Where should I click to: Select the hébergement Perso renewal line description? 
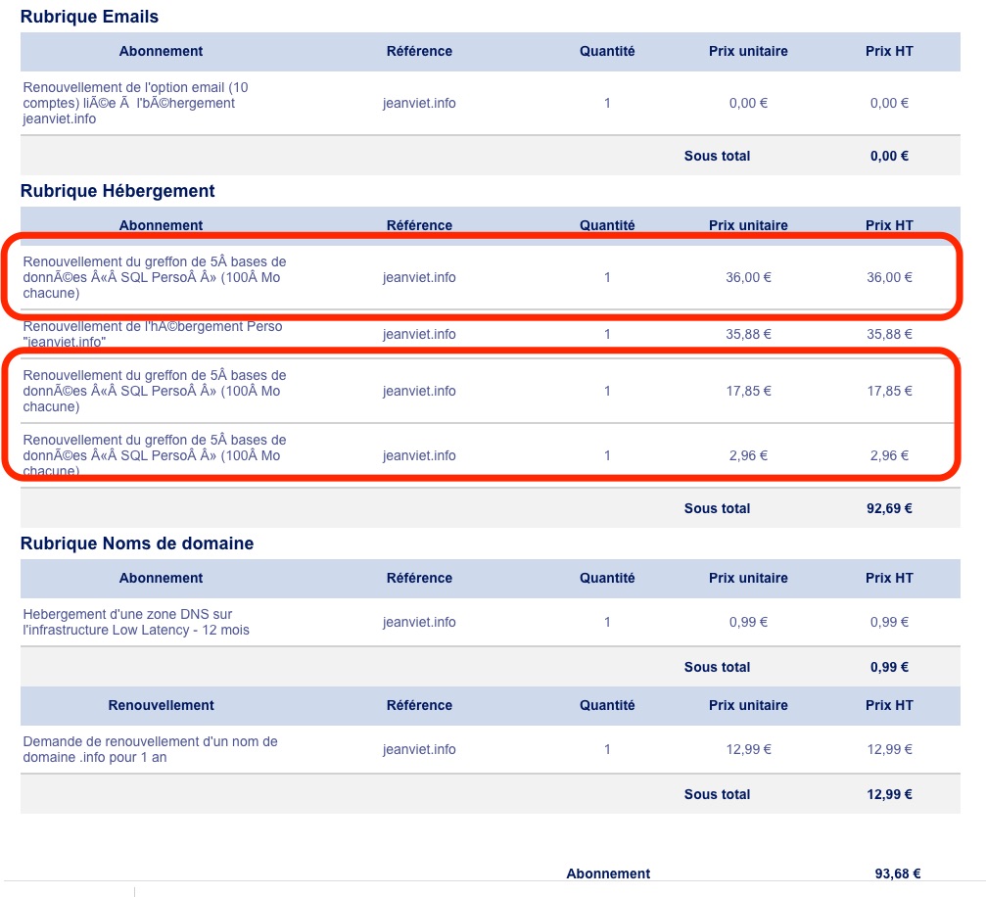pyautogui.click(x=152, y=334)
